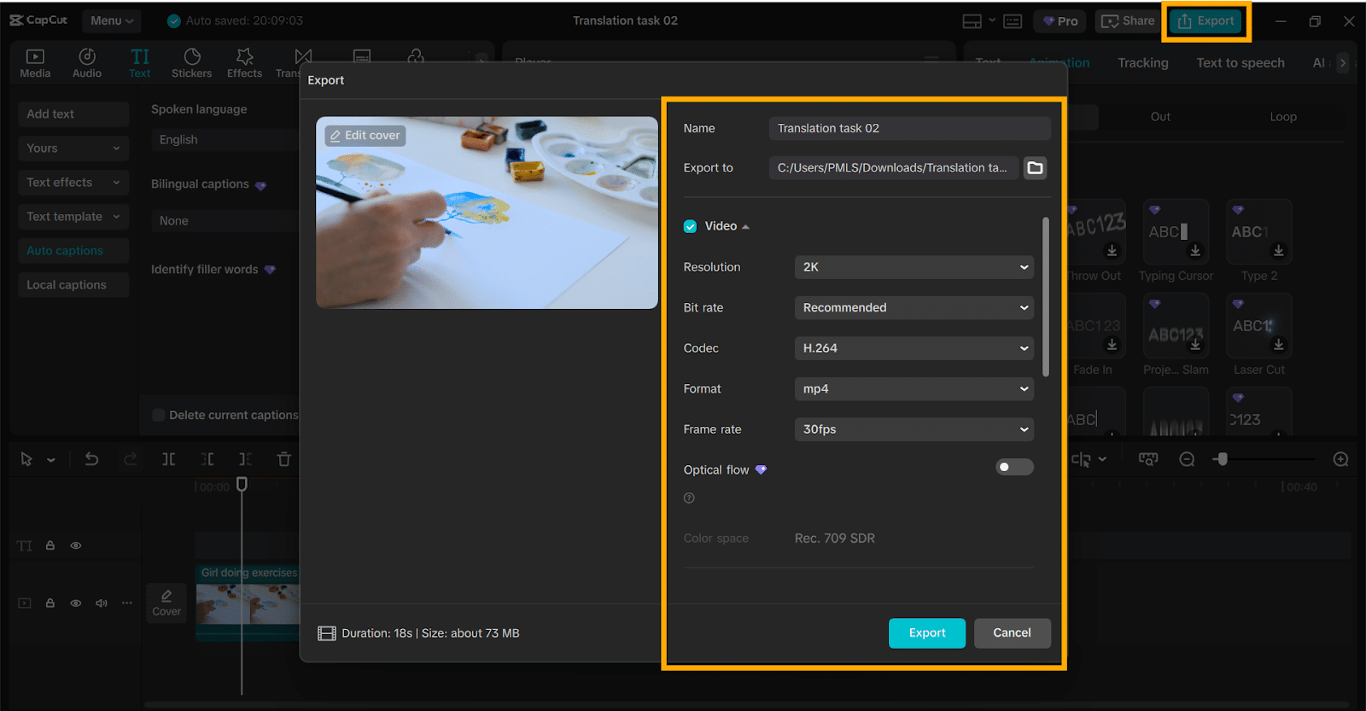Click the Pro upgrade button
The width and height of the screenshot is (1366, 711).
click(1060, 21)
